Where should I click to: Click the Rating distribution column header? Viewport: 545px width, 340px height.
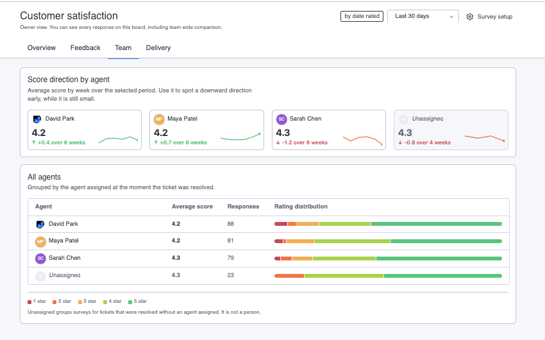pos(301,207)
